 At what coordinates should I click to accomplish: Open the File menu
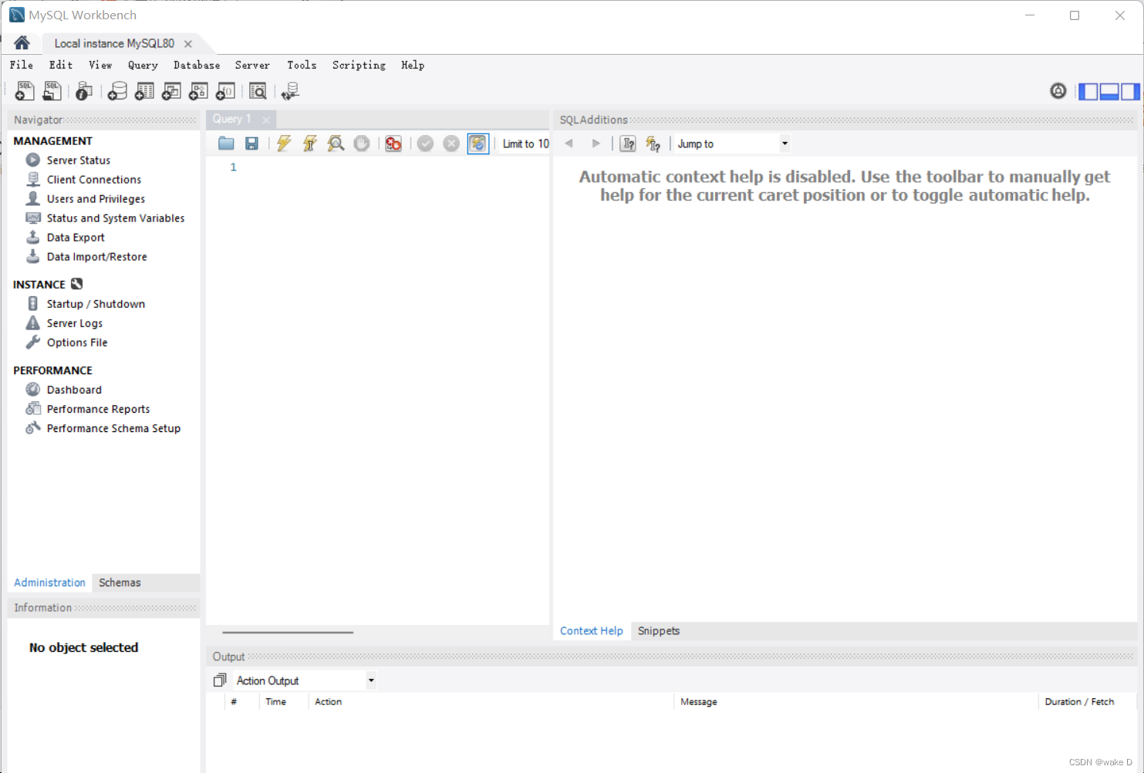point(22,66)
